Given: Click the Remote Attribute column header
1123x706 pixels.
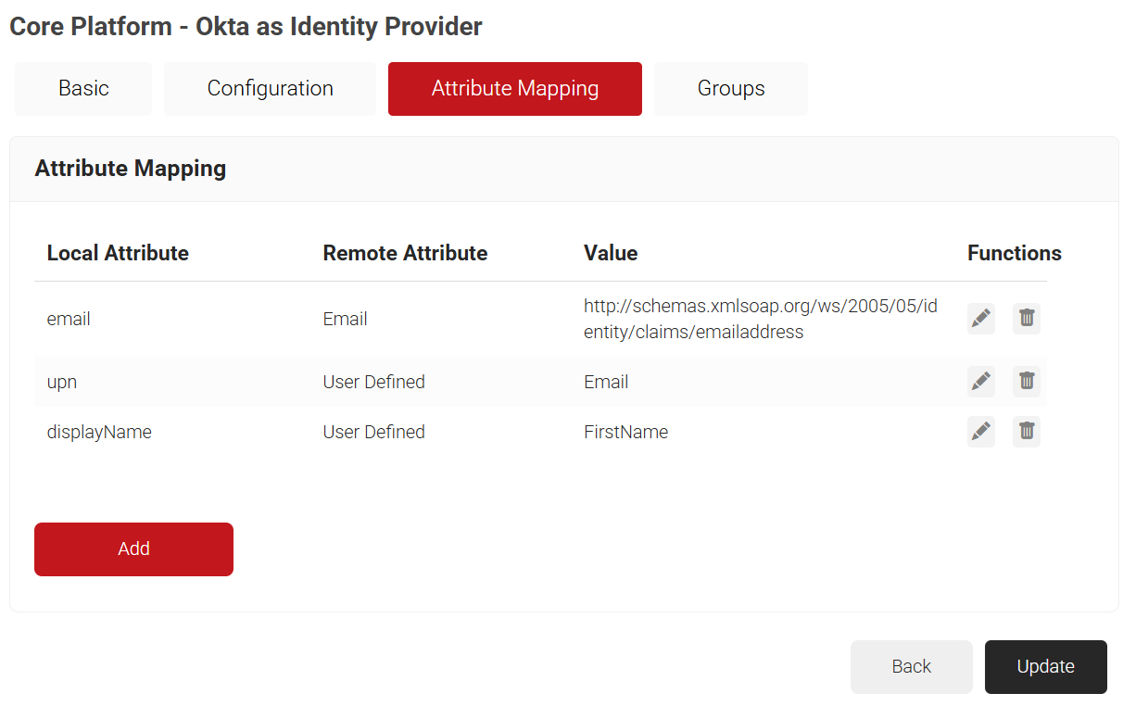Looking at the screenshot, I should click(x=405, y=253).
